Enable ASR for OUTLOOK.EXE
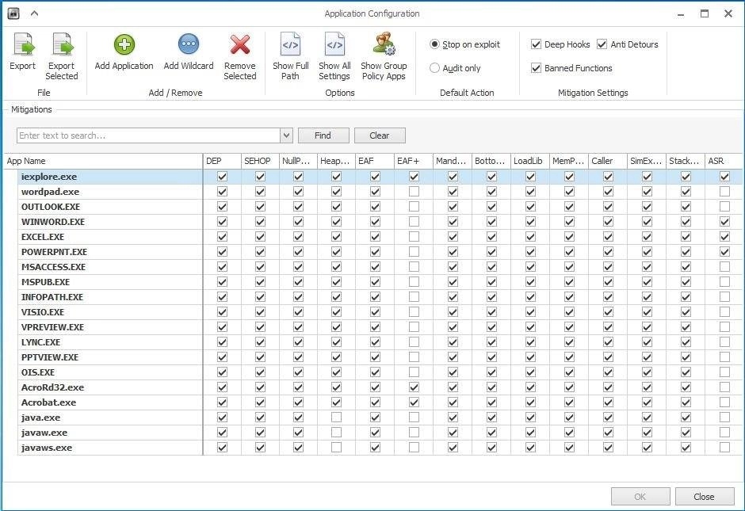This screenshot has height=511, width=745. tap(724, 207)
